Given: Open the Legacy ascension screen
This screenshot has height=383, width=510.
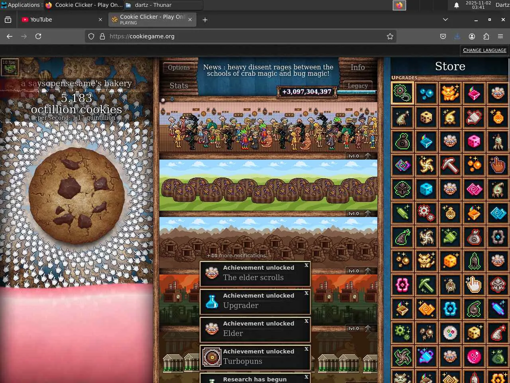Looking at the screenshot, I should click(x=358, y=86).
